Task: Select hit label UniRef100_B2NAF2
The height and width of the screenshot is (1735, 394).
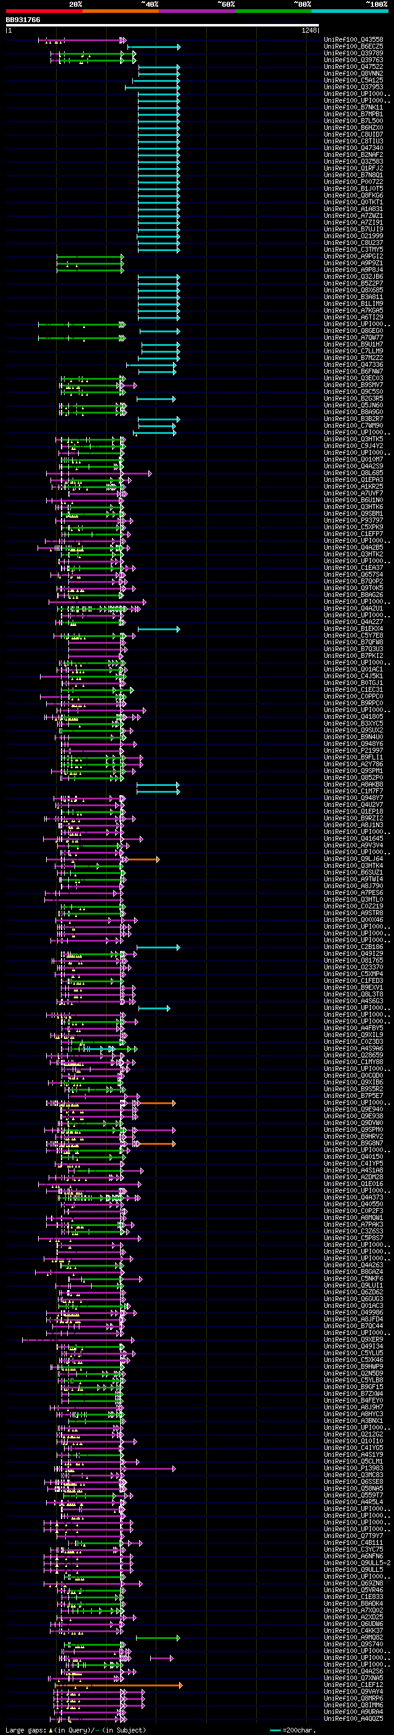Action: click(353, 155)
